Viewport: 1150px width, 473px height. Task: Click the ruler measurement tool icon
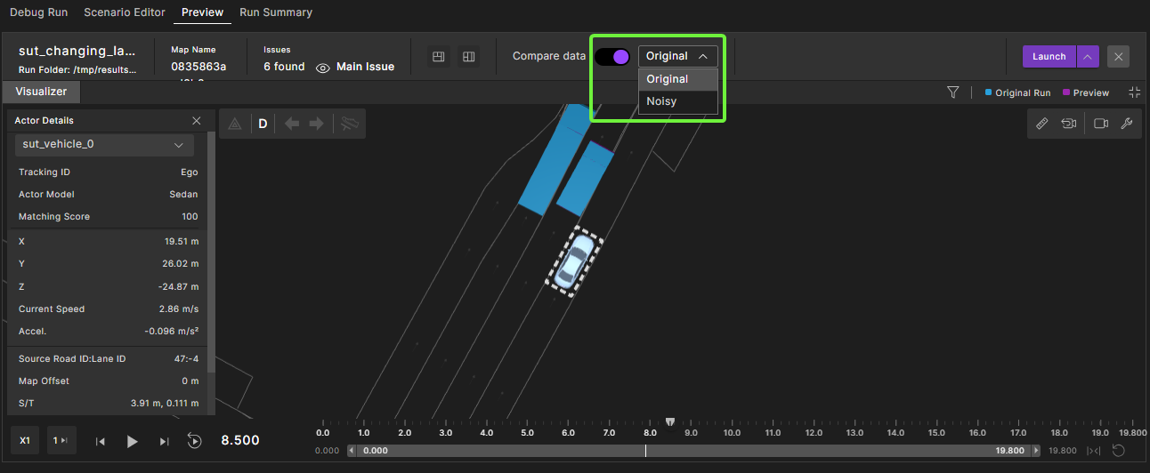pyautogui.click(x=1042, y=124)
